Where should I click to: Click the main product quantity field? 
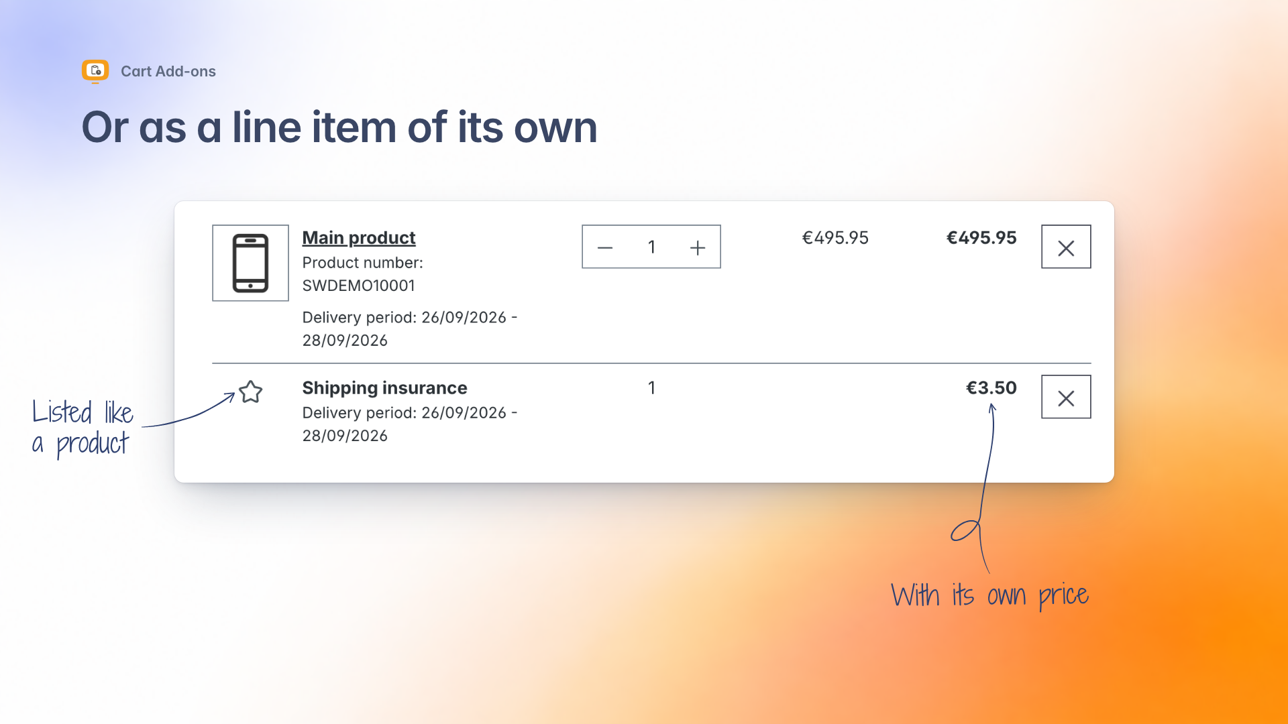651,247
